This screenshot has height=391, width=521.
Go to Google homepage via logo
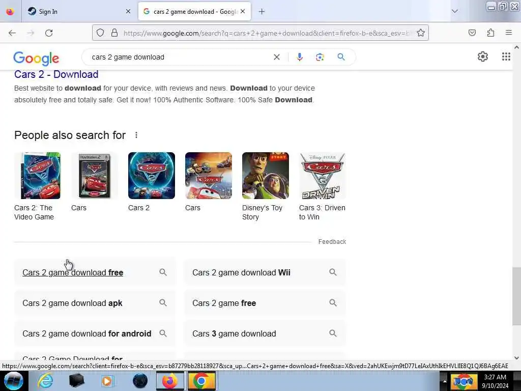(36, 58)
